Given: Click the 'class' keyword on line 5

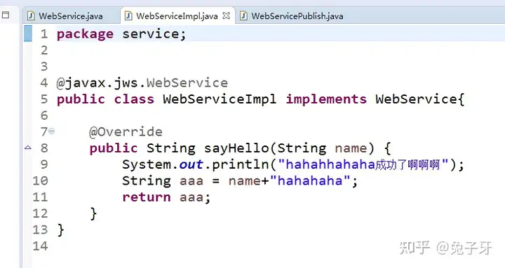Looking at the screenshot, I should coord(134,99).
